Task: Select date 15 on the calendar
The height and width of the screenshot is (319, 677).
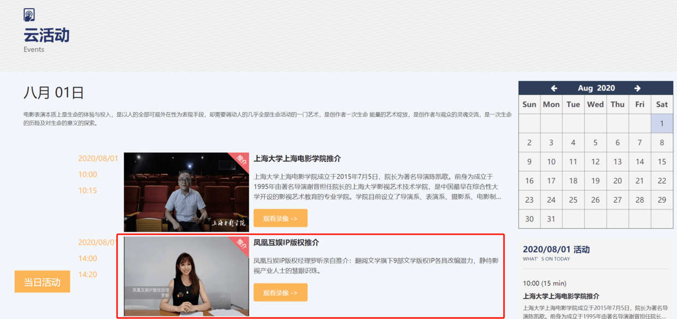Action: click(x=662, y=161)
